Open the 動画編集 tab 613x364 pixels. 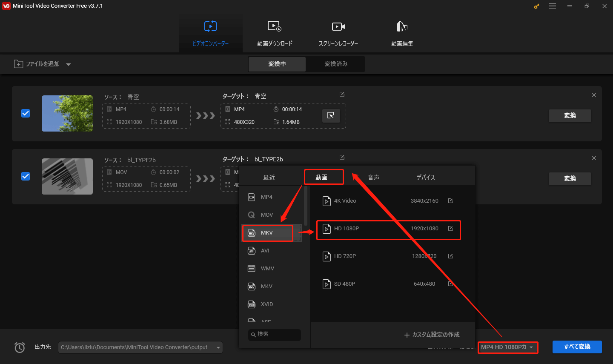point(402,33)
